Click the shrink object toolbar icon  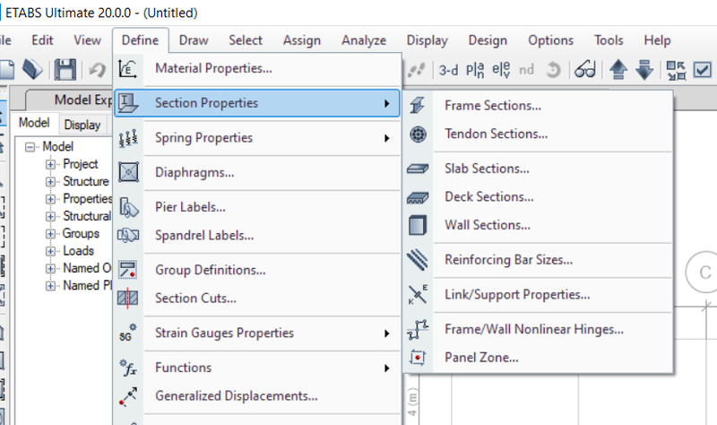click(676, 70)
